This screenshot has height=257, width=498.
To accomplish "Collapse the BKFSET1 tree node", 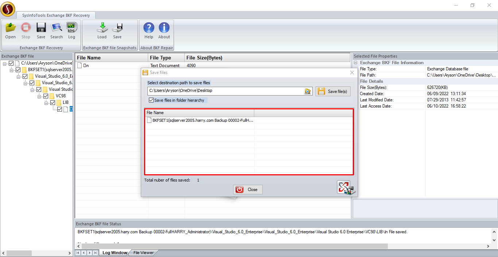I will (11, 70).
